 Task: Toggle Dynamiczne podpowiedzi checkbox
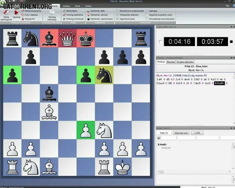(x=117, y=11)
